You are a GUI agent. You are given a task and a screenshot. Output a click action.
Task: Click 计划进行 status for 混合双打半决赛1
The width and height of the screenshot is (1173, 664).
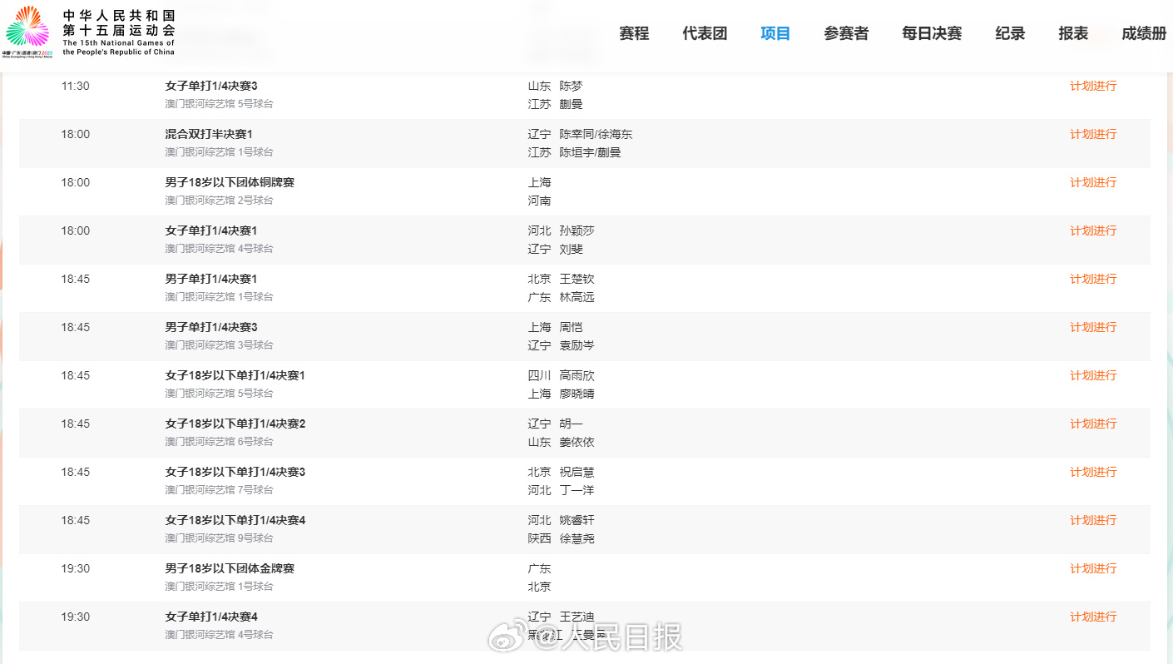[x=1093, y=135]
